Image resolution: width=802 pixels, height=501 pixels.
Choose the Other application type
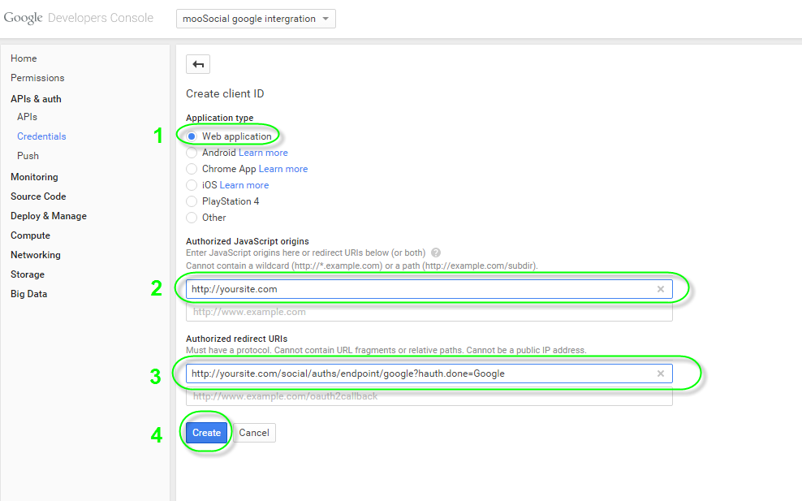click(x=192, y=218)
